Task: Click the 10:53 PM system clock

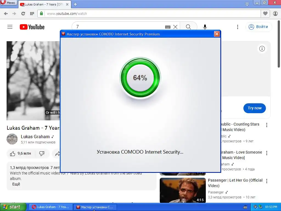Action: tap(271, 207)
